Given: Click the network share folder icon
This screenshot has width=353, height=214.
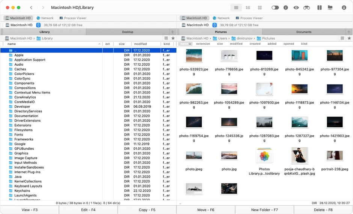Looking at the screenshot, I should coord(330,8).
